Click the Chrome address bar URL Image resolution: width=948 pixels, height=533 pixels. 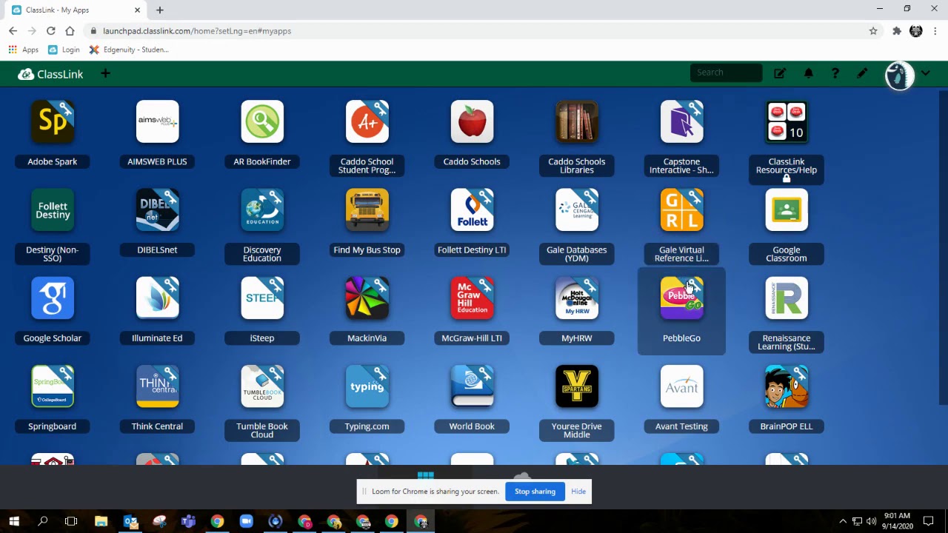[197, 31]
